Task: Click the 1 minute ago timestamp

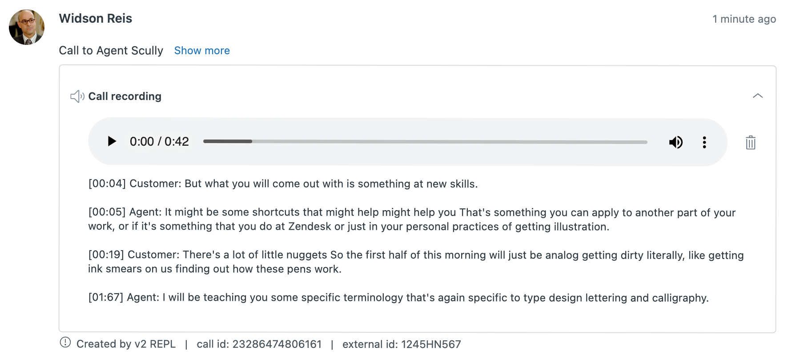Action: click(x=744, y=19)
